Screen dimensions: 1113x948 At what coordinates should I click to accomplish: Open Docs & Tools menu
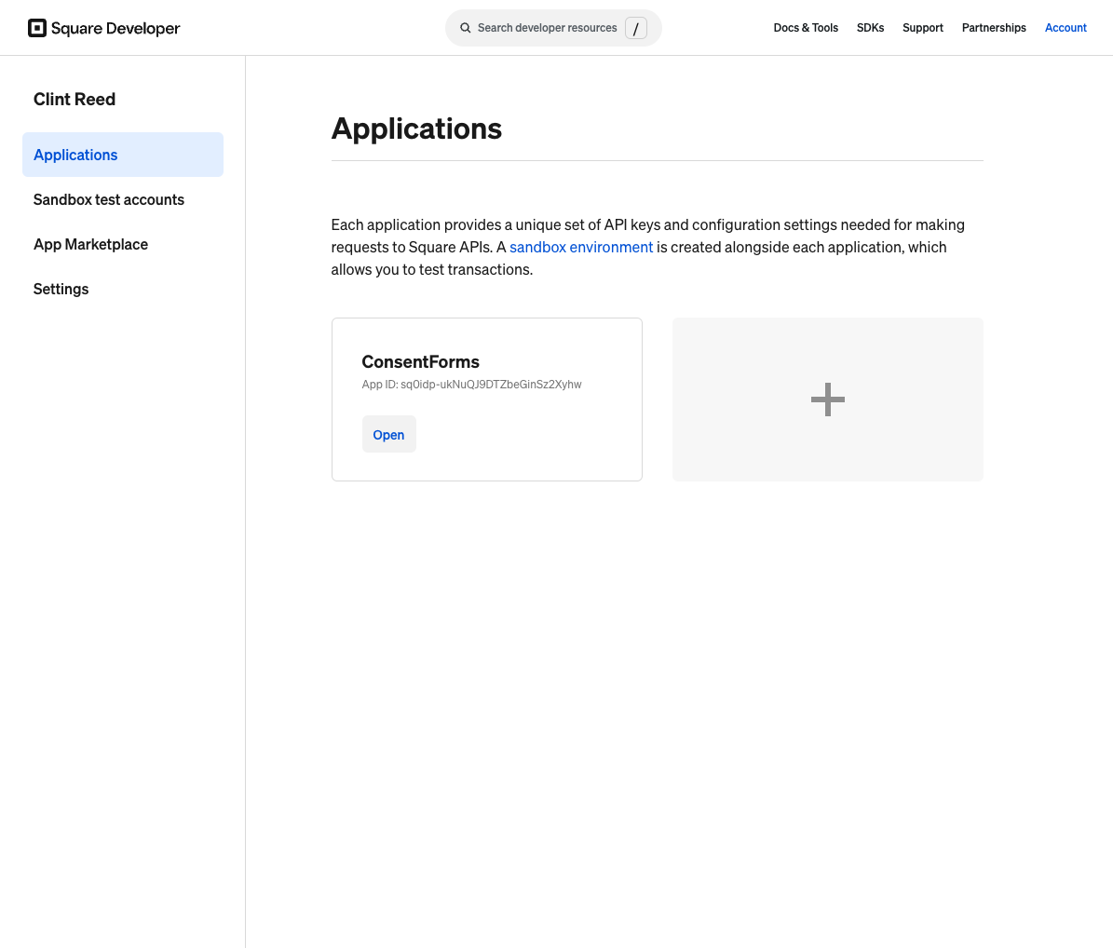[806, 28]
